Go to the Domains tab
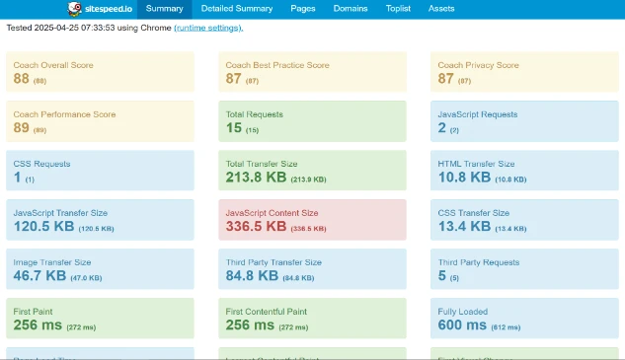 (x=351, y=9)
